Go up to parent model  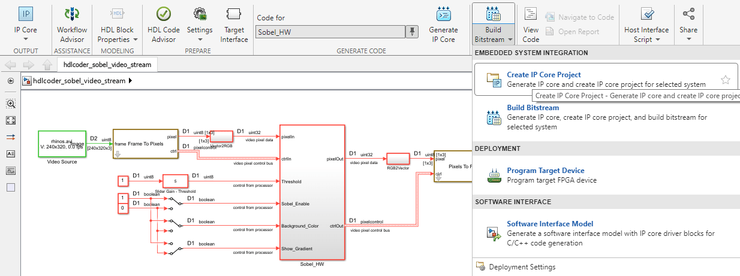(x=47, y=65)
